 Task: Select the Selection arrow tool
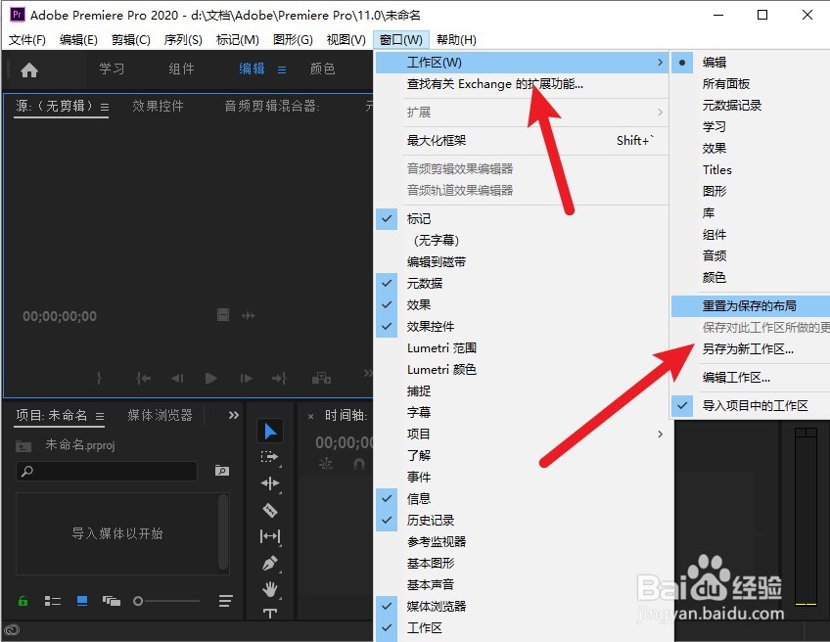pyautogui.click(x=270, y=432)
